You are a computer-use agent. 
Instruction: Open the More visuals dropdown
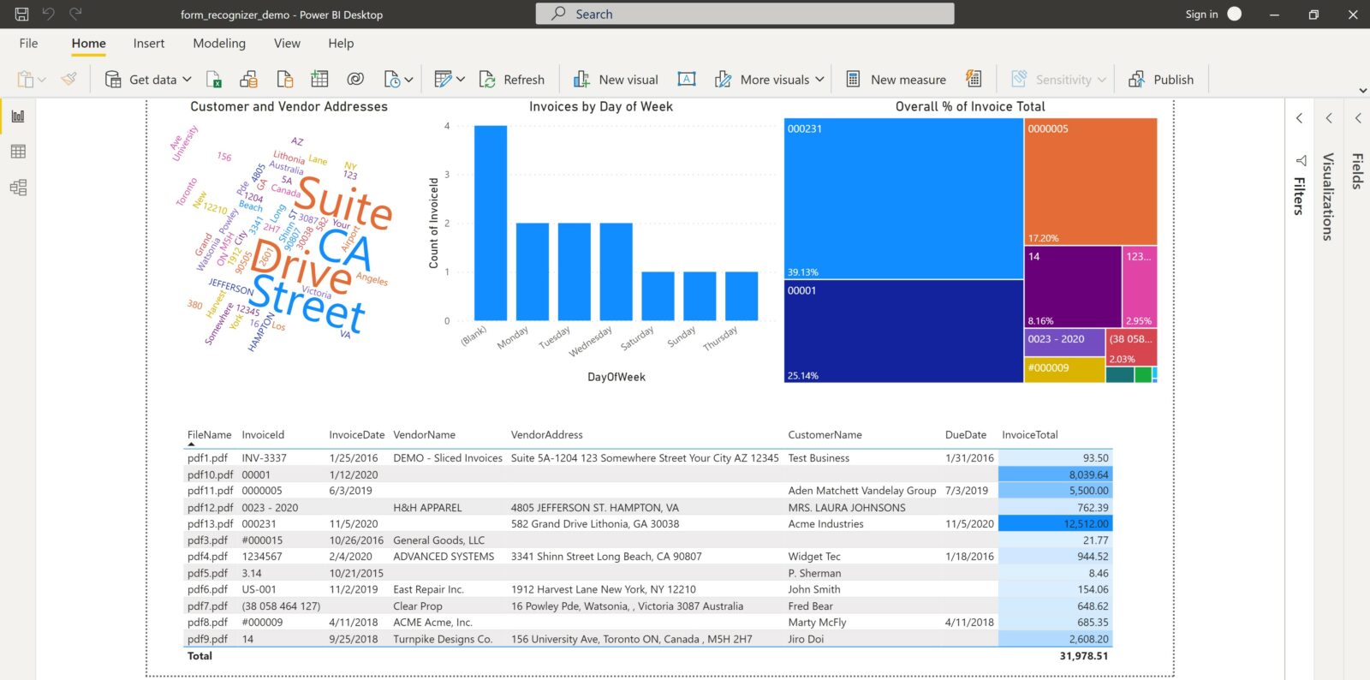(x=819, y=80)
